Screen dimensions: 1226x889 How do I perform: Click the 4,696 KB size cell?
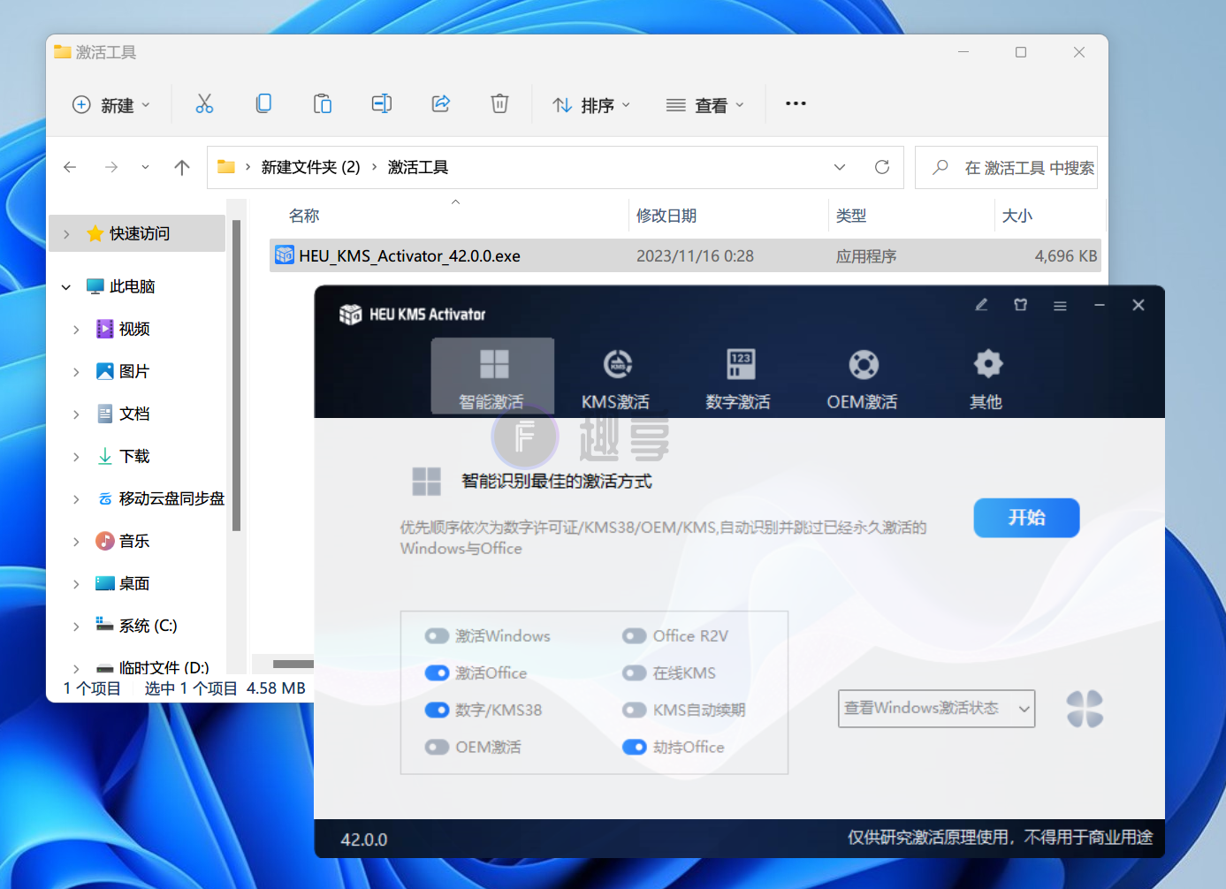(x=1066, y=256)
